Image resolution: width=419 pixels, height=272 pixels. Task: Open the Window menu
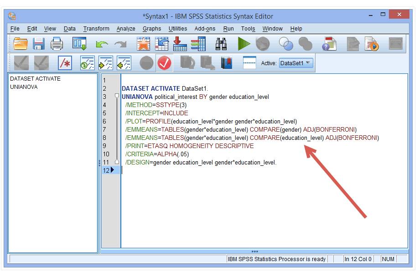(272, 29)
